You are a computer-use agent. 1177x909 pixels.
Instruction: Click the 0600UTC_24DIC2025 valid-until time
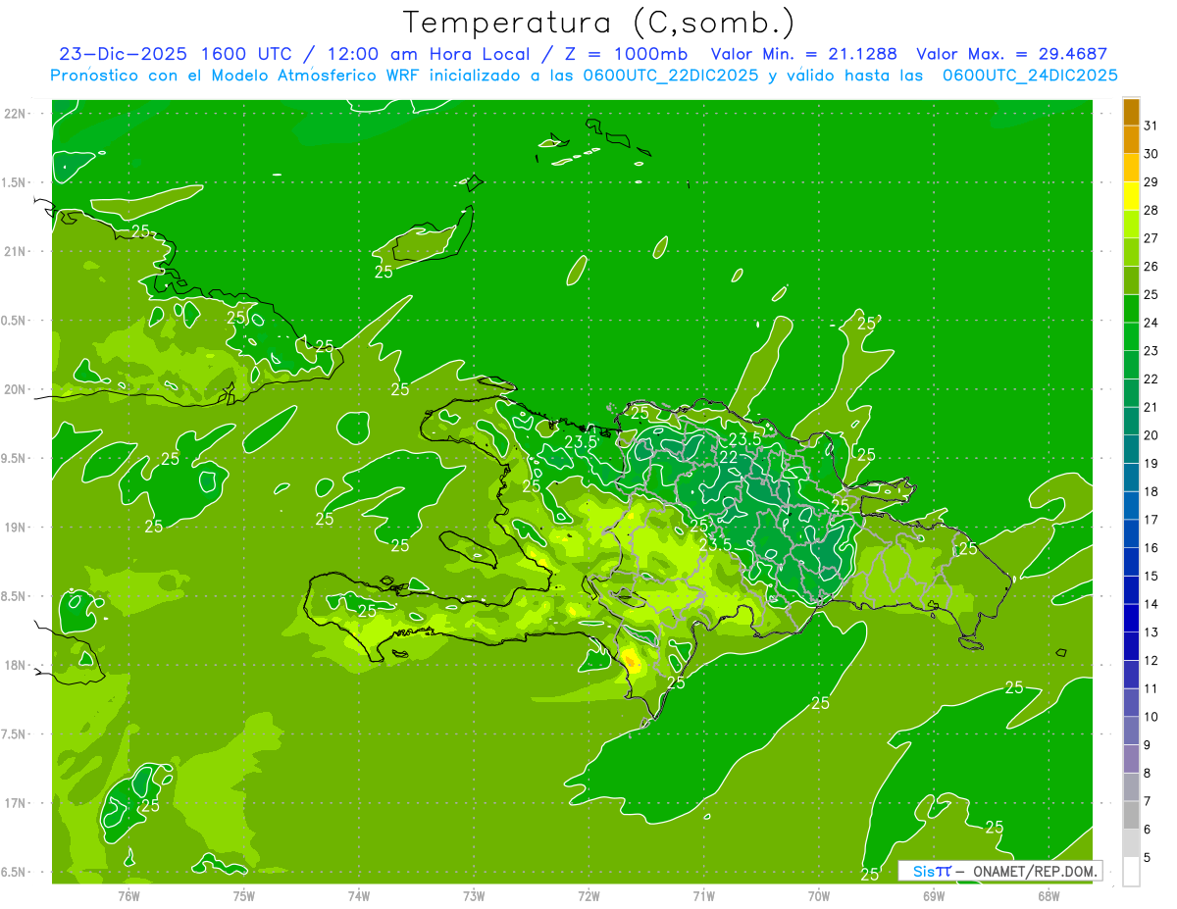[1030, 76]
